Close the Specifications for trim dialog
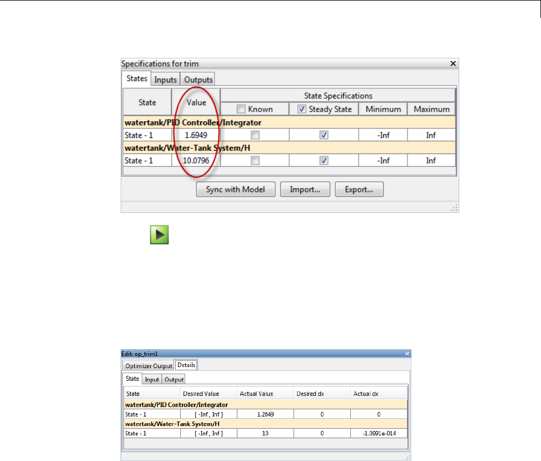This screenshot has width=541, height=461. coord(453,63)
